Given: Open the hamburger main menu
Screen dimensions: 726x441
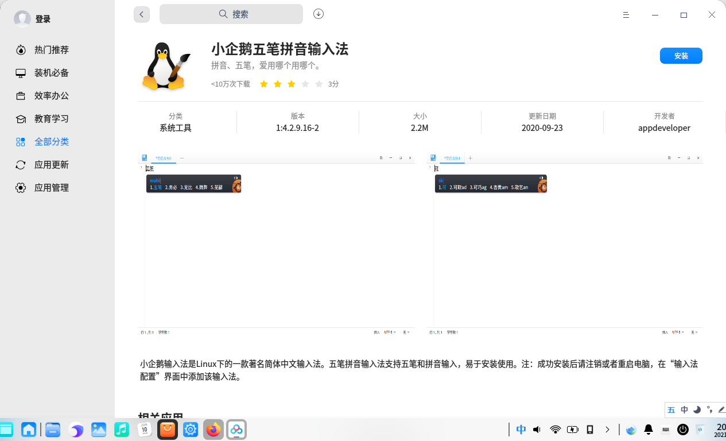Looking at the screenshot, I should click(x=626, y=15).
